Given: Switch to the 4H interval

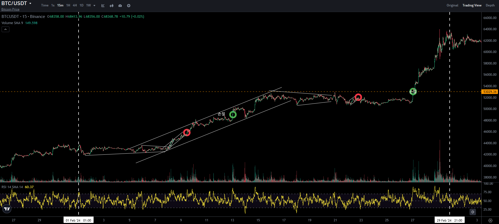Looking at the screenshot, I should click(x=75, y=5).
